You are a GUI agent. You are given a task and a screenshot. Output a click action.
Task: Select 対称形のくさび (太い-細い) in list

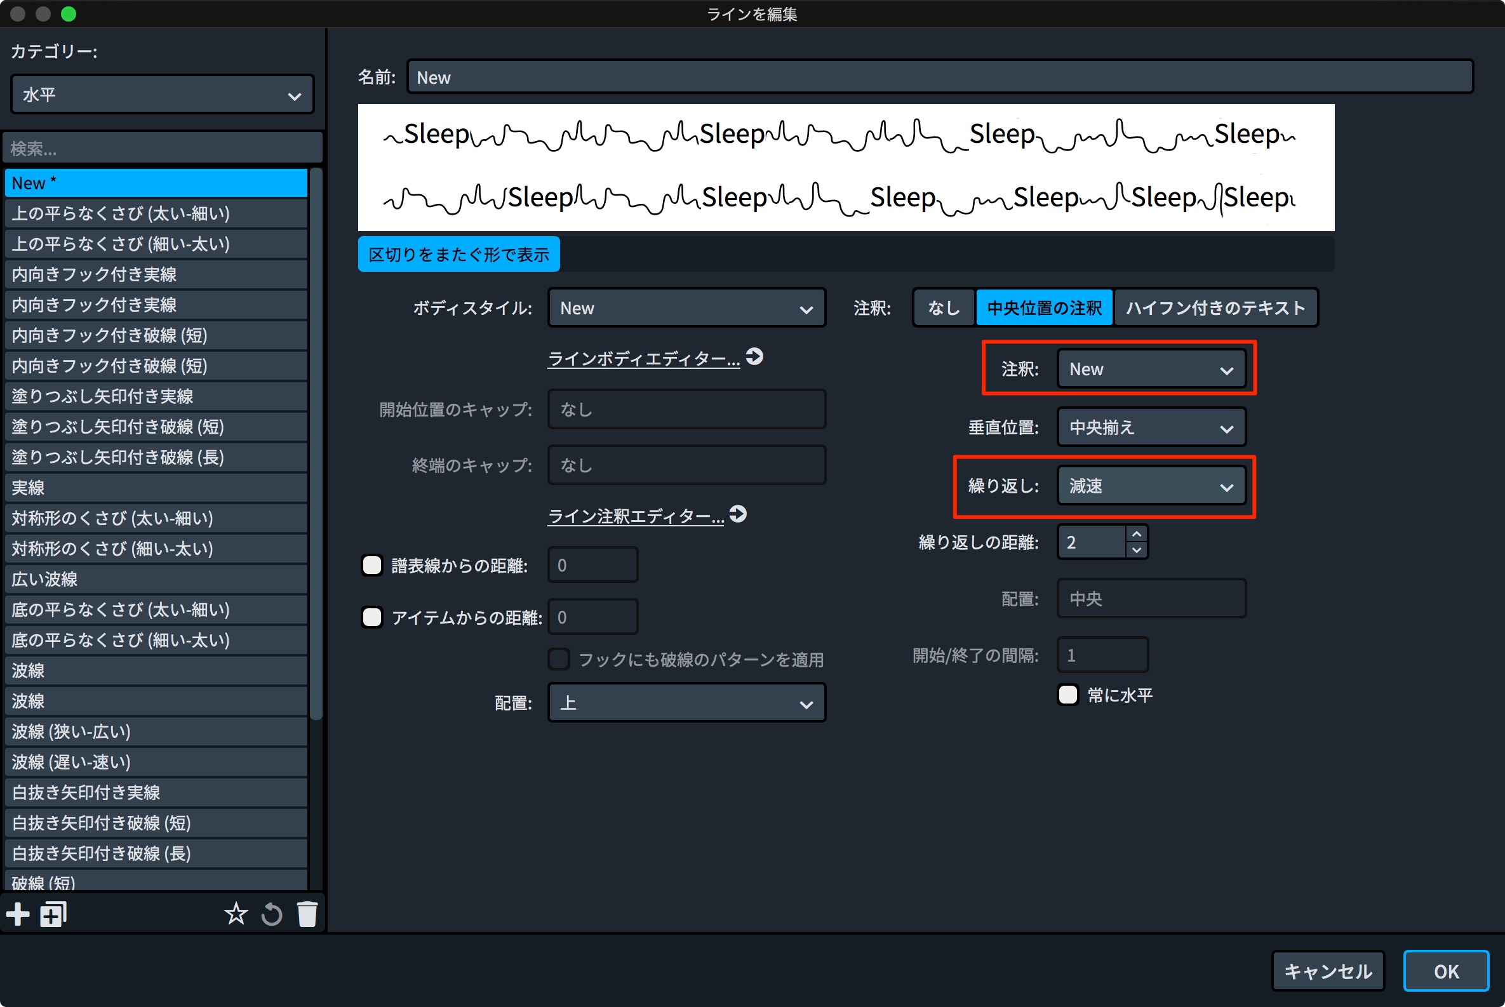tap(156, 518)
